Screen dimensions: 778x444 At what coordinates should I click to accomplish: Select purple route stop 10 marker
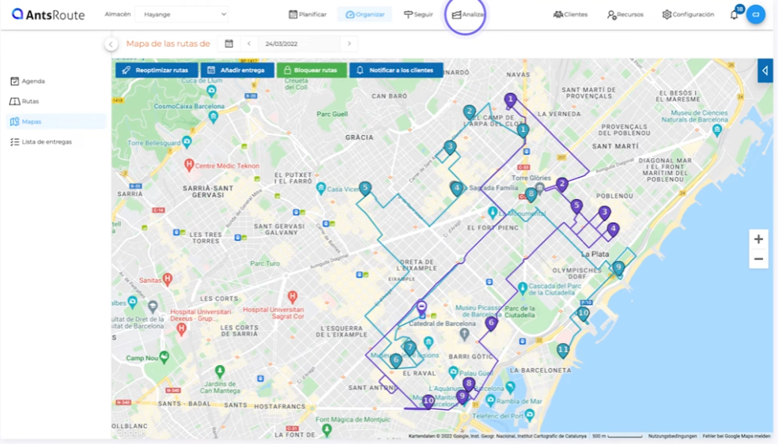[429, 401]
